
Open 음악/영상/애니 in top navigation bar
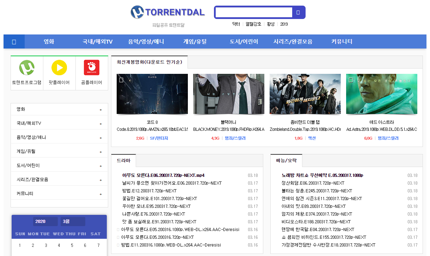point(146,41)
